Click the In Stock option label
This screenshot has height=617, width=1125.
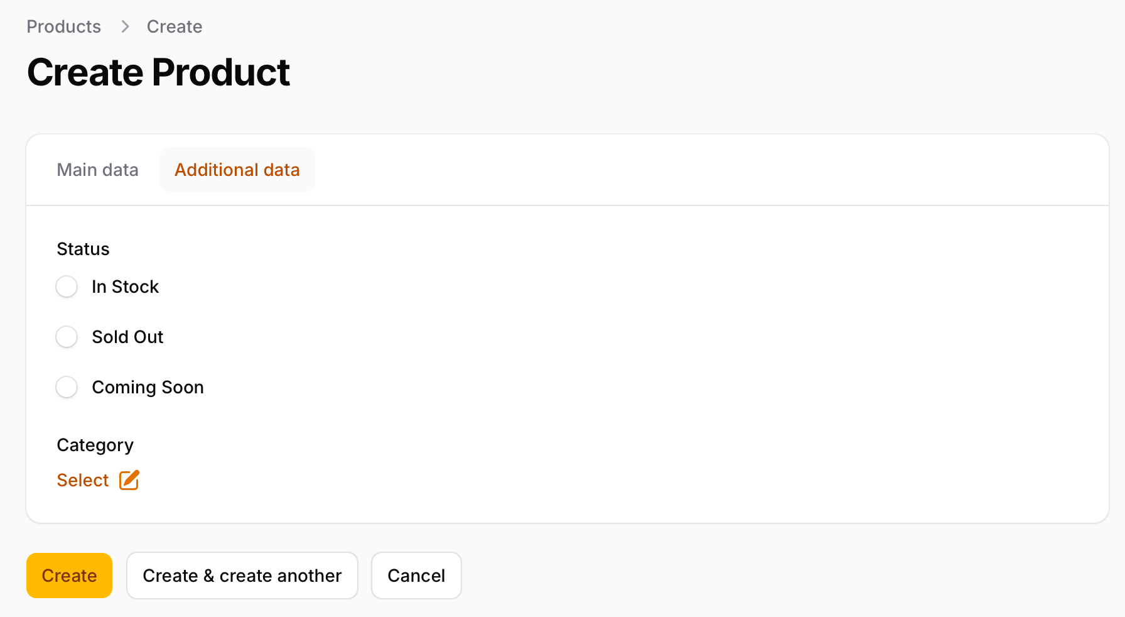(x=125, y=287)
